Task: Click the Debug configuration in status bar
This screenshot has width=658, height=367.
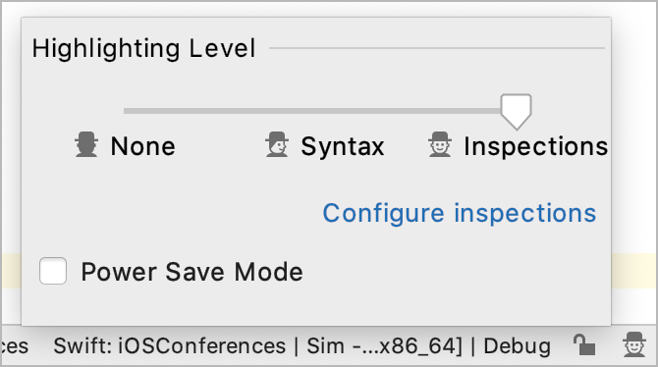Action: (517, 346)
